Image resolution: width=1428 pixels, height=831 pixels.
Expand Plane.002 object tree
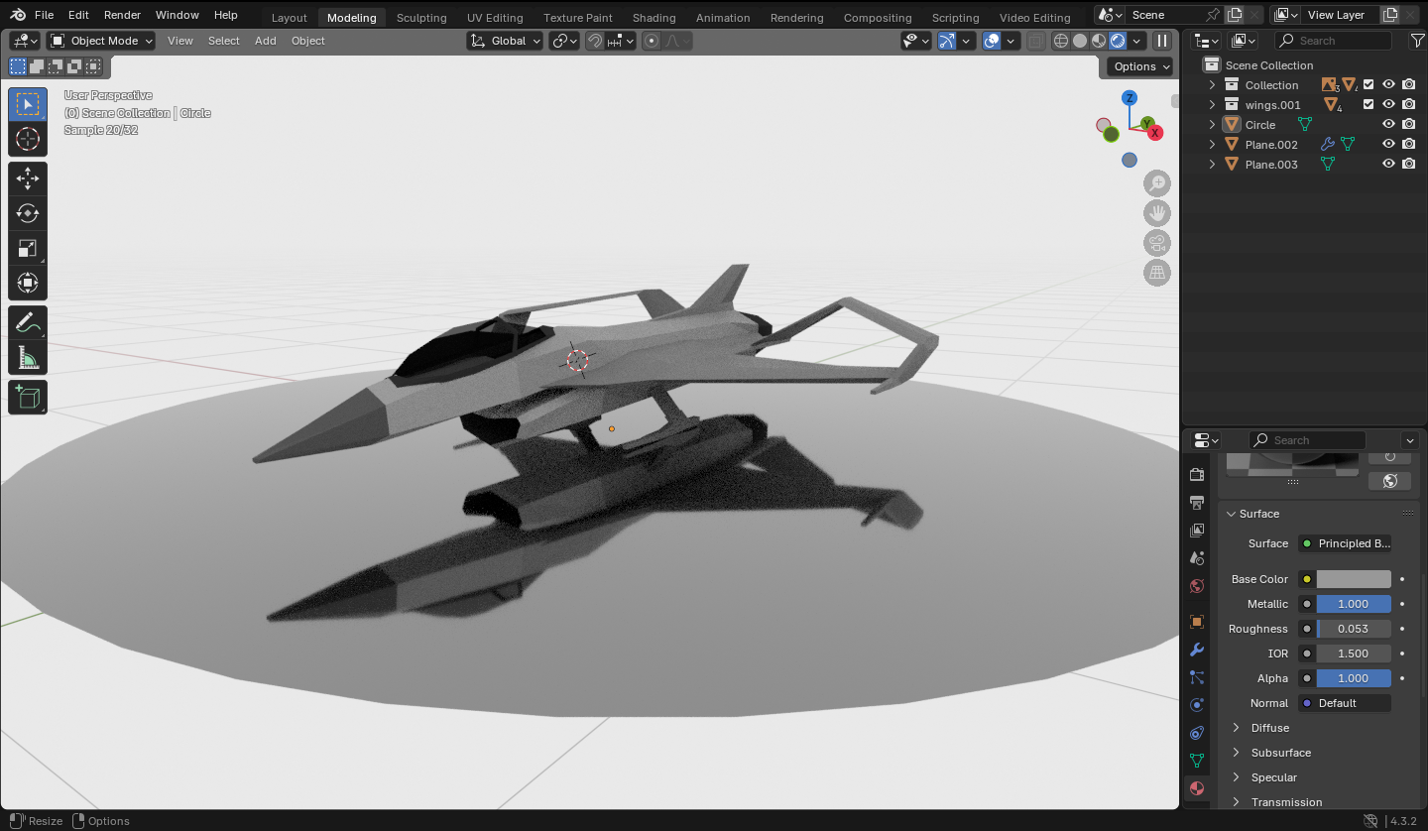(x=1212, y=145)
